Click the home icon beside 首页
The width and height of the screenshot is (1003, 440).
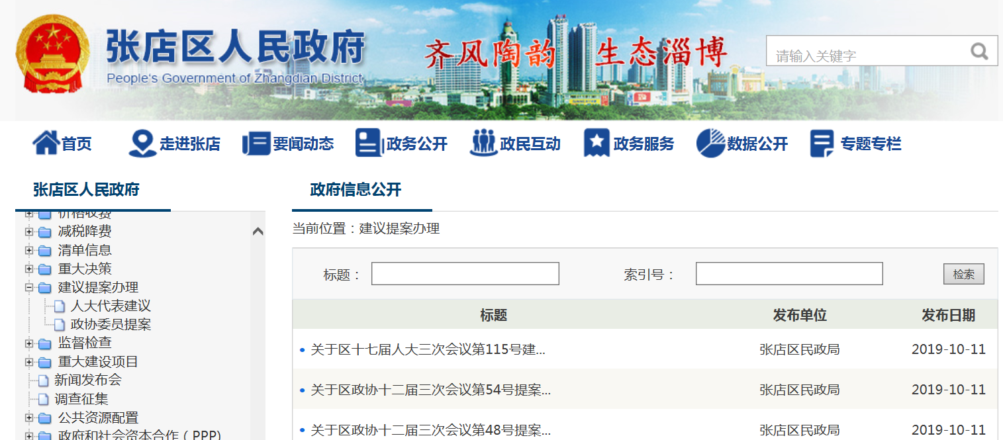(x=46, y=143)
